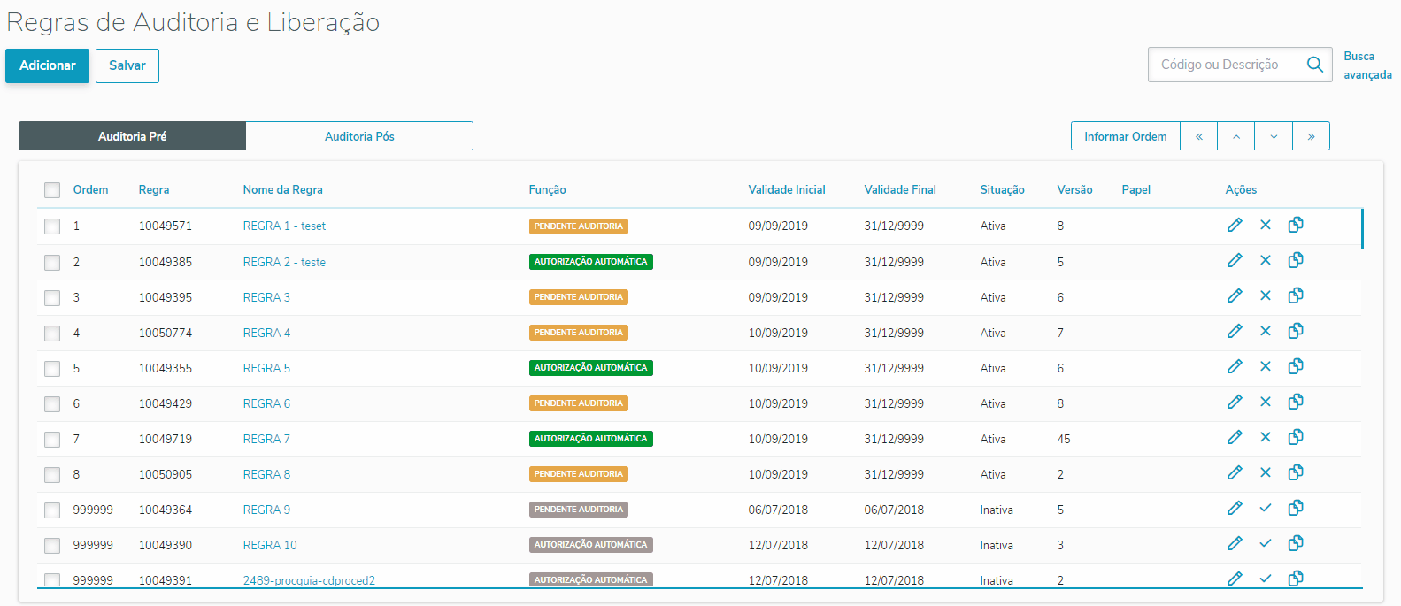
Task: Move rule to last position double-right chevron
Action: click(1311, 136)
